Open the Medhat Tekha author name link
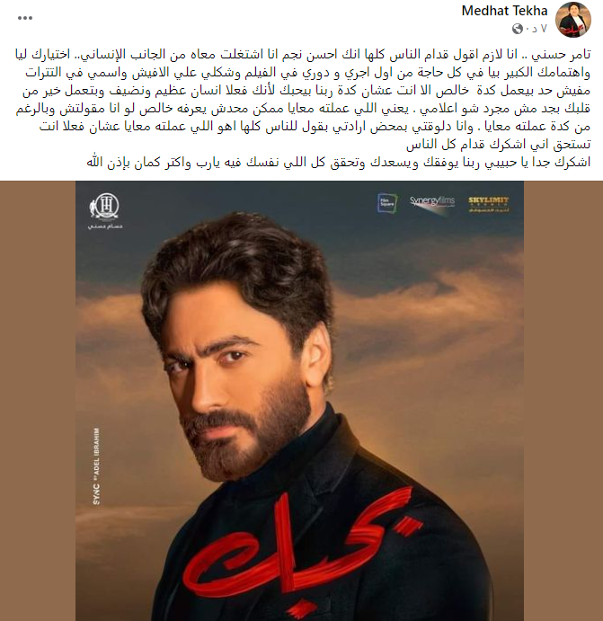Image resolution: width=603 pixels, height=621 pixels. 504,11
